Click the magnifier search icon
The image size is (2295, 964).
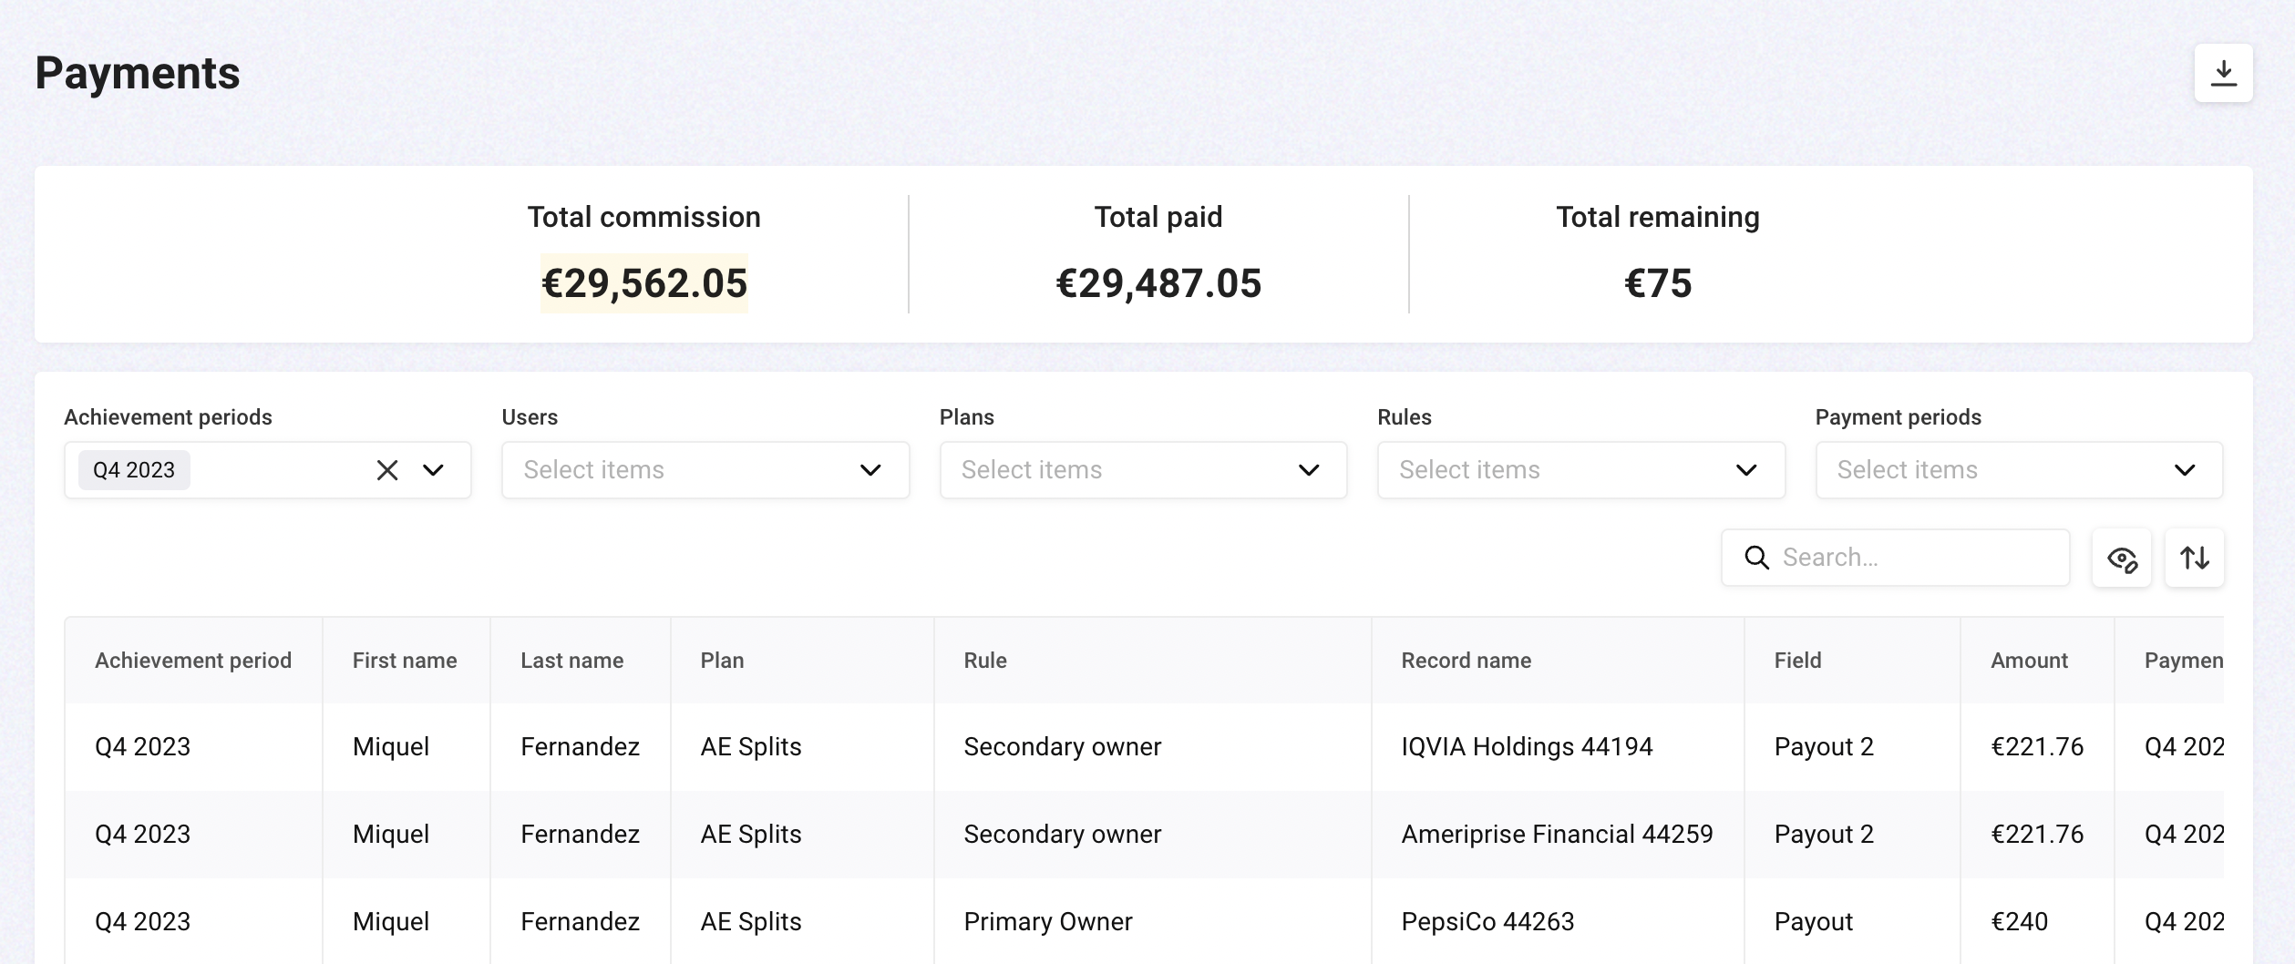click(1756, 558)
